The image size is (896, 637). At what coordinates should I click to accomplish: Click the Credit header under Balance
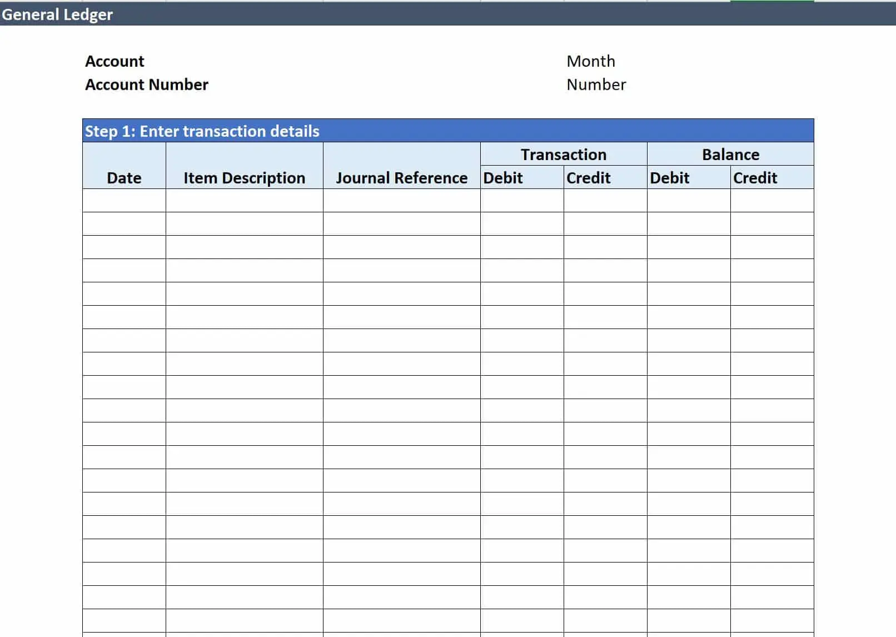[x=754, y=178]
